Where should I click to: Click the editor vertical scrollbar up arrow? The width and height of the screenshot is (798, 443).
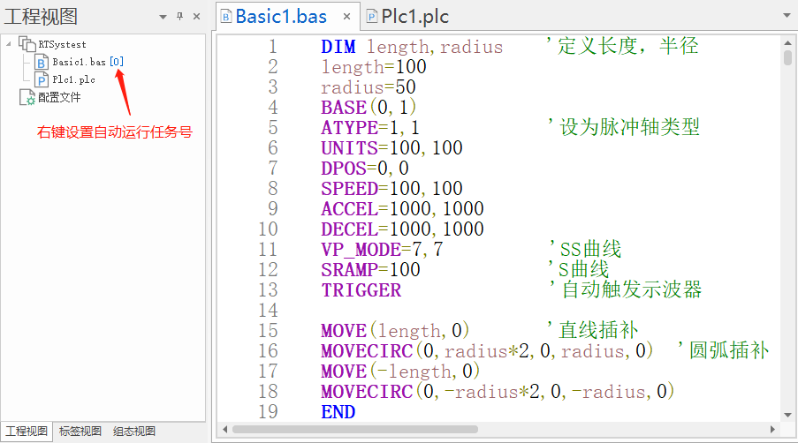[x=787, y=42]
